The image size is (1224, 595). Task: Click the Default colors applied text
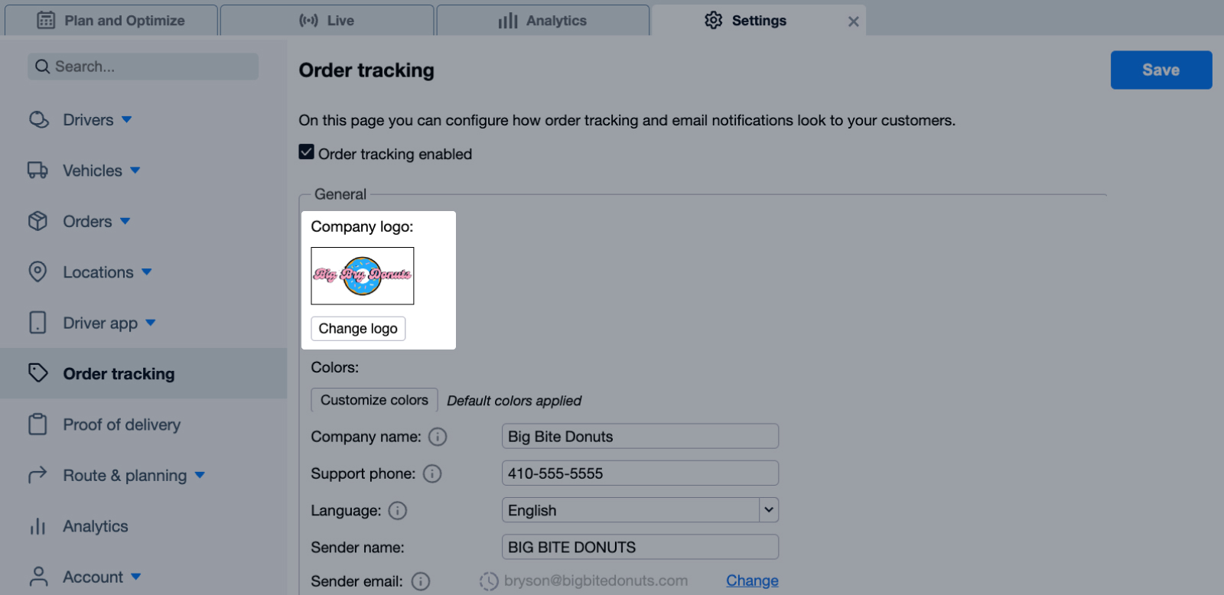click(x=514, y=401)
